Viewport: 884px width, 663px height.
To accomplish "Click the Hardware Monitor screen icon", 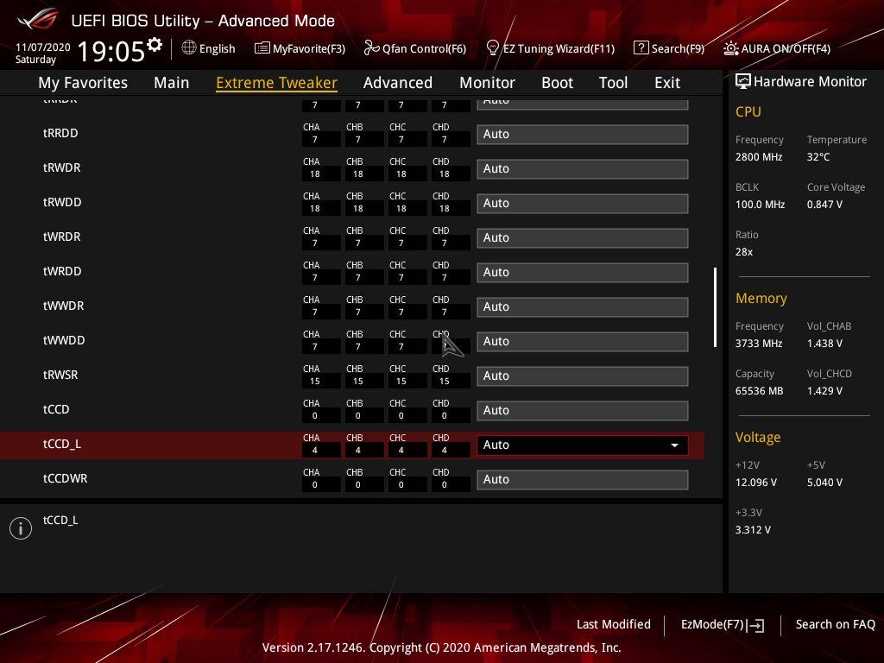I will [x=743, y=82].
